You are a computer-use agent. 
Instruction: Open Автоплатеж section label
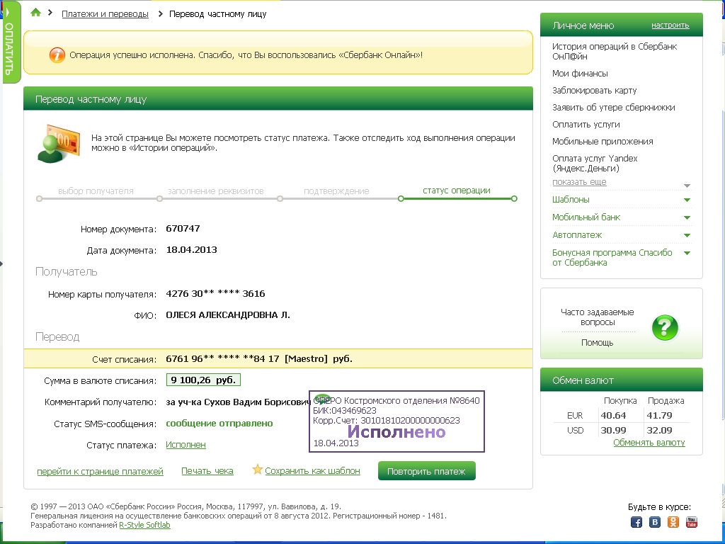click(576, 235)
